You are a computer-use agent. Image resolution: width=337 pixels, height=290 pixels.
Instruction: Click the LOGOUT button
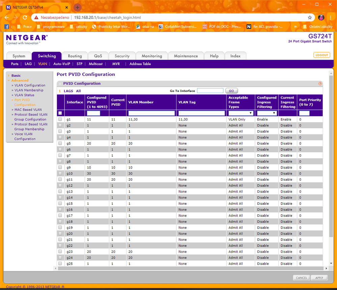pos(322,55)
